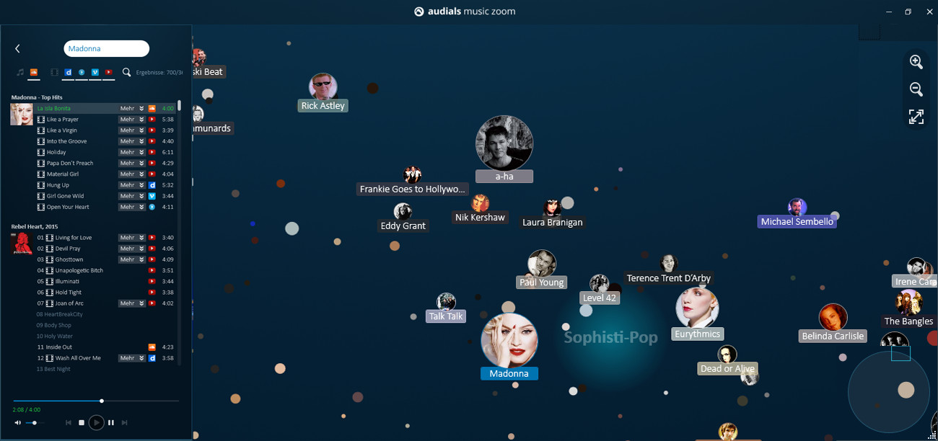Click the circular map navigator
Image resolution: width=938 pixels, height=441 pixels.
(x=888, y=392)
